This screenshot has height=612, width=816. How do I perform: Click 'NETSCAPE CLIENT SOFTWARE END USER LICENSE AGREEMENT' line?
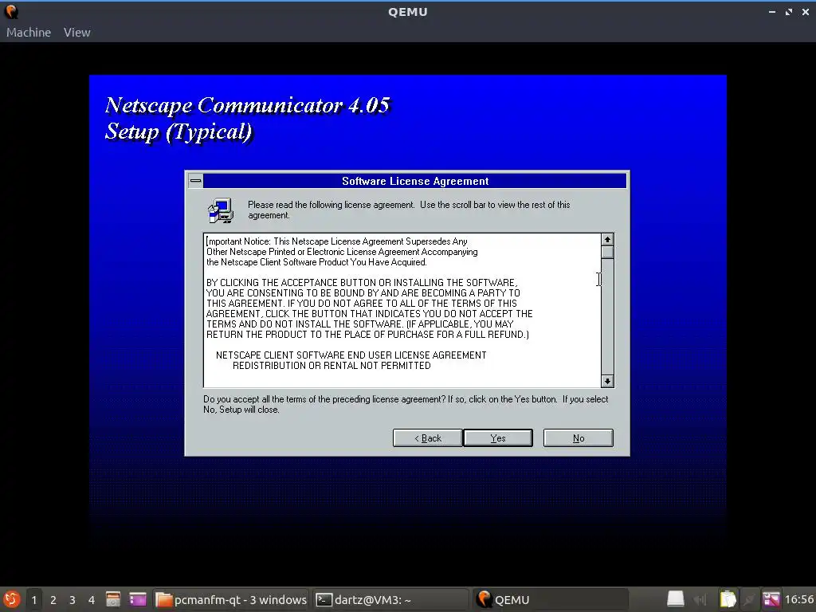coord(351,355)
